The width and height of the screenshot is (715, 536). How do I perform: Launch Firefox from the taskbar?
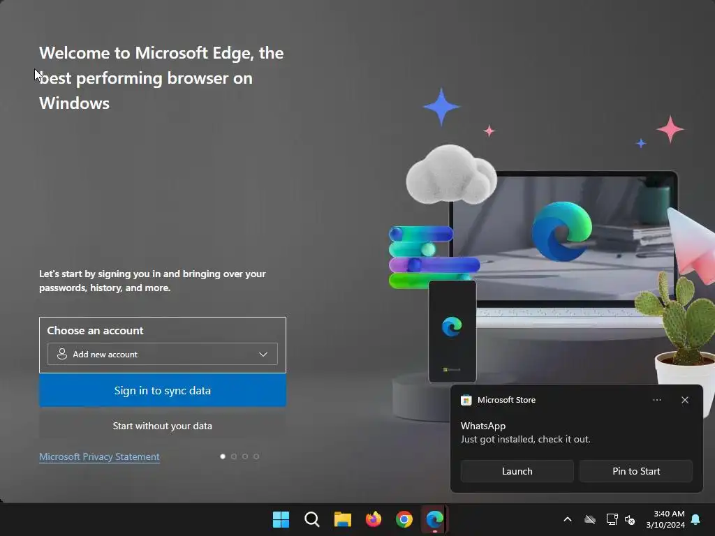(x=374, y=519)
